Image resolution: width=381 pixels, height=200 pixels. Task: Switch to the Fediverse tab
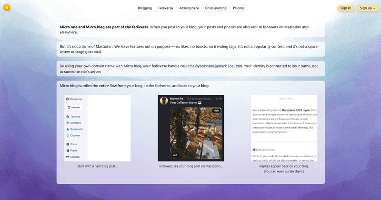pyautogui.click(x=165, y=8)
